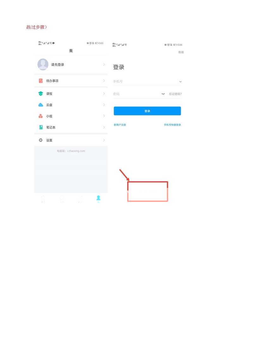Tap the gray profile avatar

pyautogui.click(x=43, y=64)
